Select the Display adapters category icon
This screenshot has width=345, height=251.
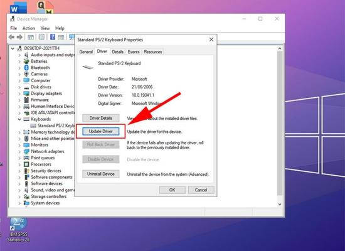26,93
